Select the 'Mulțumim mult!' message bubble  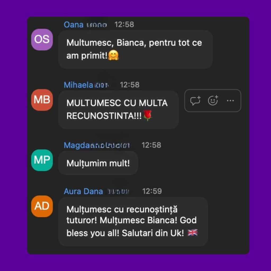point(98,163)
